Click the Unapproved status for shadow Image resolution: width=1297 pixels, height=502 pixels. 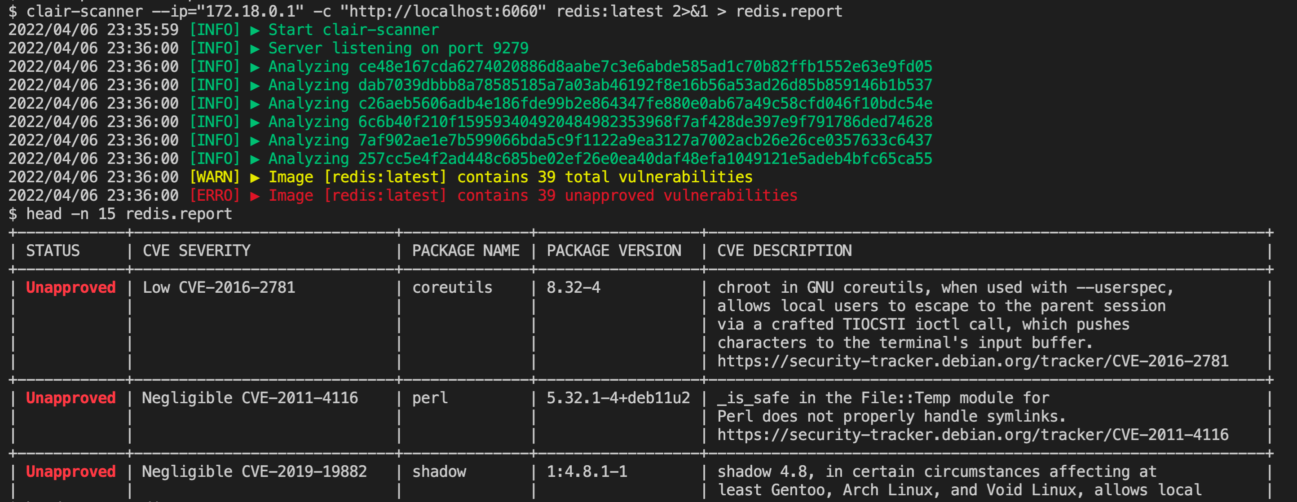coord(71,471)
